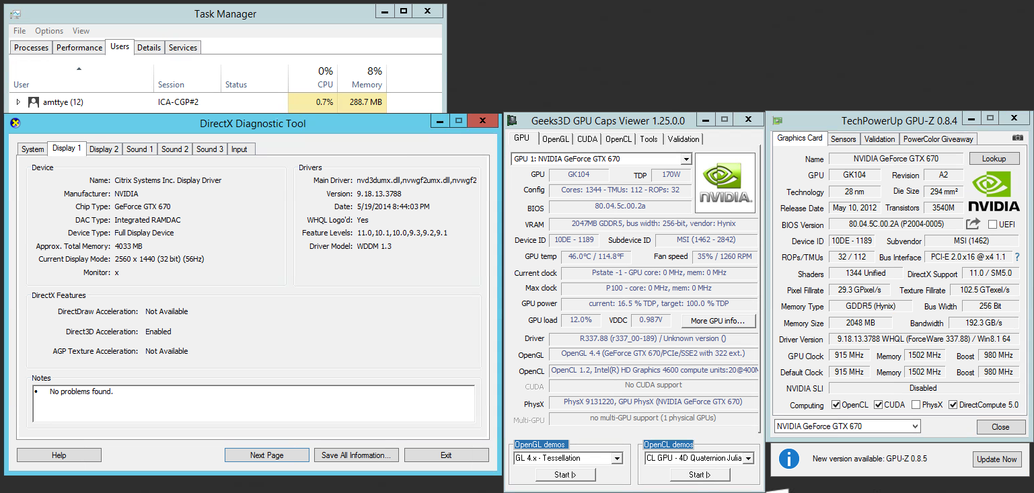Image resolution: width=1034 pixels, height=493 pixels.
Task: Switch to the Validation tab in GPU Caps Viewer
Action: tap(684, 139)
